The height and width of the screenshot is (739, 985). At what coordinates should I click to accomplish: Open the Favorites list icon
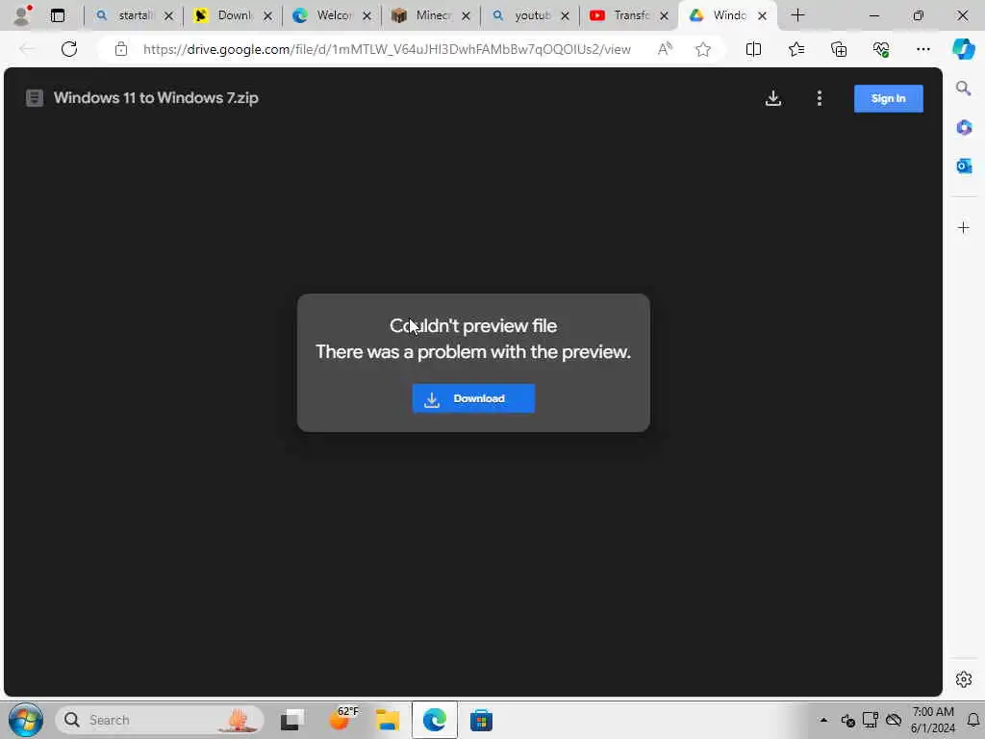[796, 49]
